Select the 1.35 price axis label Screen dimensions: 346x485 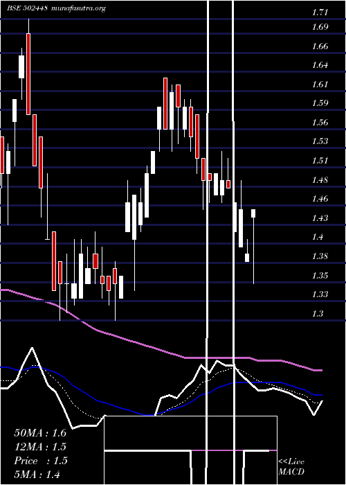click(320, 275)
